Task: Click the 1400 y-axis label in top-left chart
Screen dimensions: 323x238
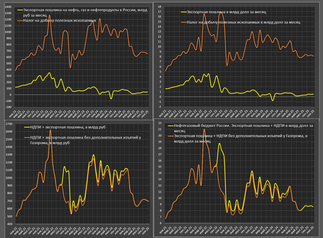Action: 8,7
